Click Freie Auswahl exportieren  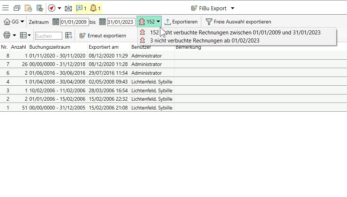coord(238,22)
